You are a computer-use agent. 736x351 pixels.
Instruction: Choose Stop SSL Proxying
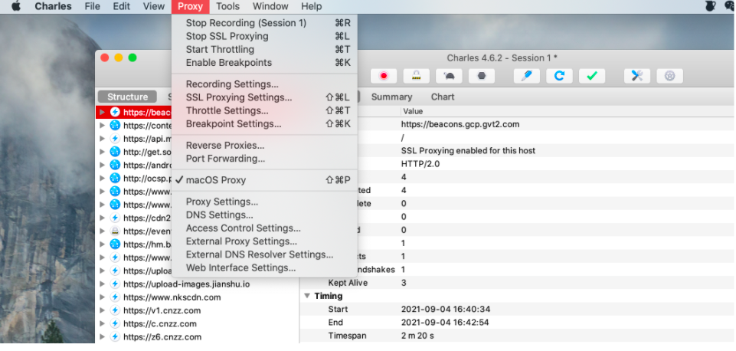pyautogui.click(x=264, y=36)
